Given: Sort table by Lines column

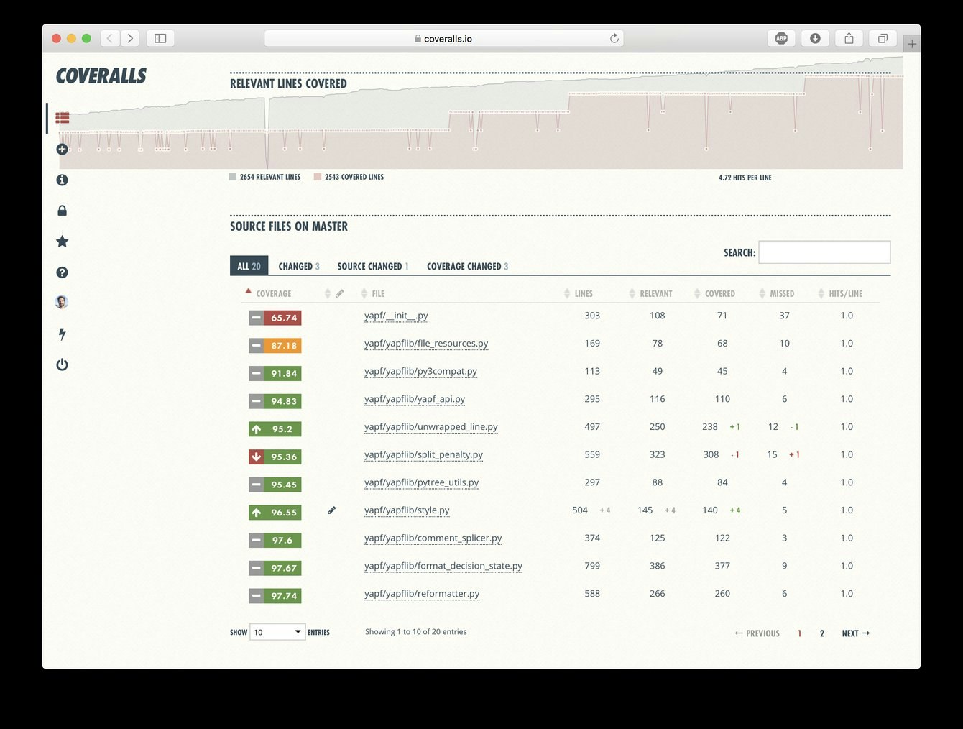Looking at the screenshot, I should 584,293.
